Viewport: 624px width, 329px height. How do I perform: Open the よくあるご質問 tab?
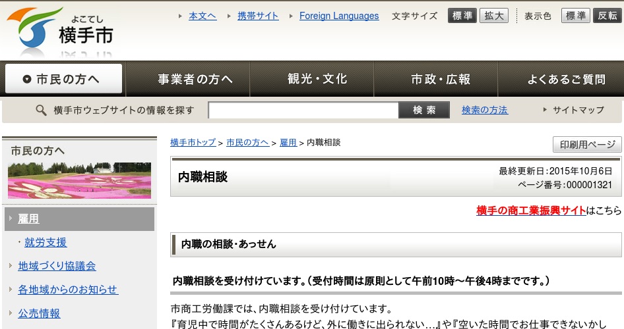point(566,79)
